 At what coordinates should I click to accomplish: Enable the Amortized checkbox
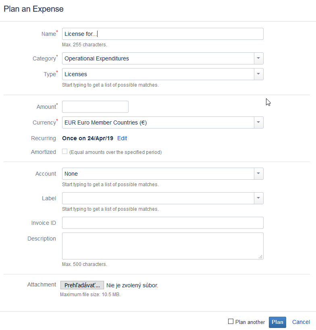coord(65,152)
